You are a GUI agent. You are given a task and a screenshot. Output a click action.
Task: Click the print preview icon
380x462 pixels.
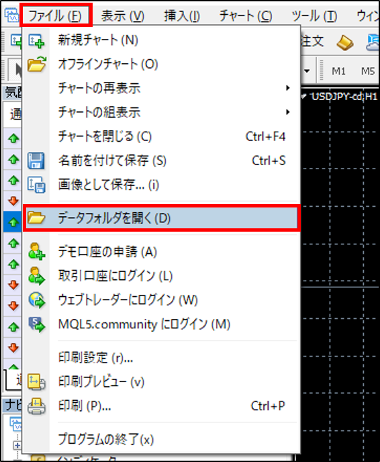point(36,381)
